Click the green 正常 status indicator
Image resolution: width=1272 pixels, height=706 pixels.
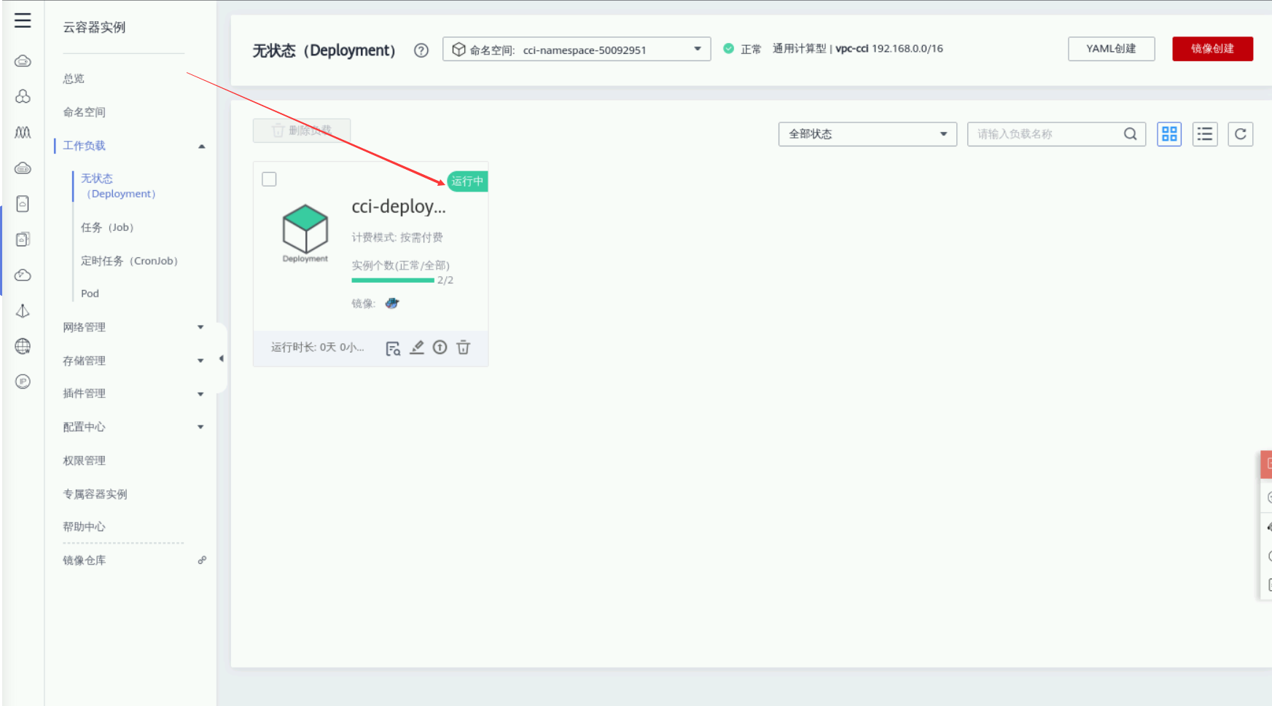pos(742,49)
